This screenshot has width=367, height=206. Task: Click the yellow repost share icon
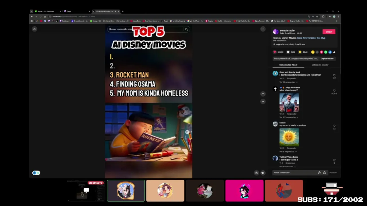[313, 52]
